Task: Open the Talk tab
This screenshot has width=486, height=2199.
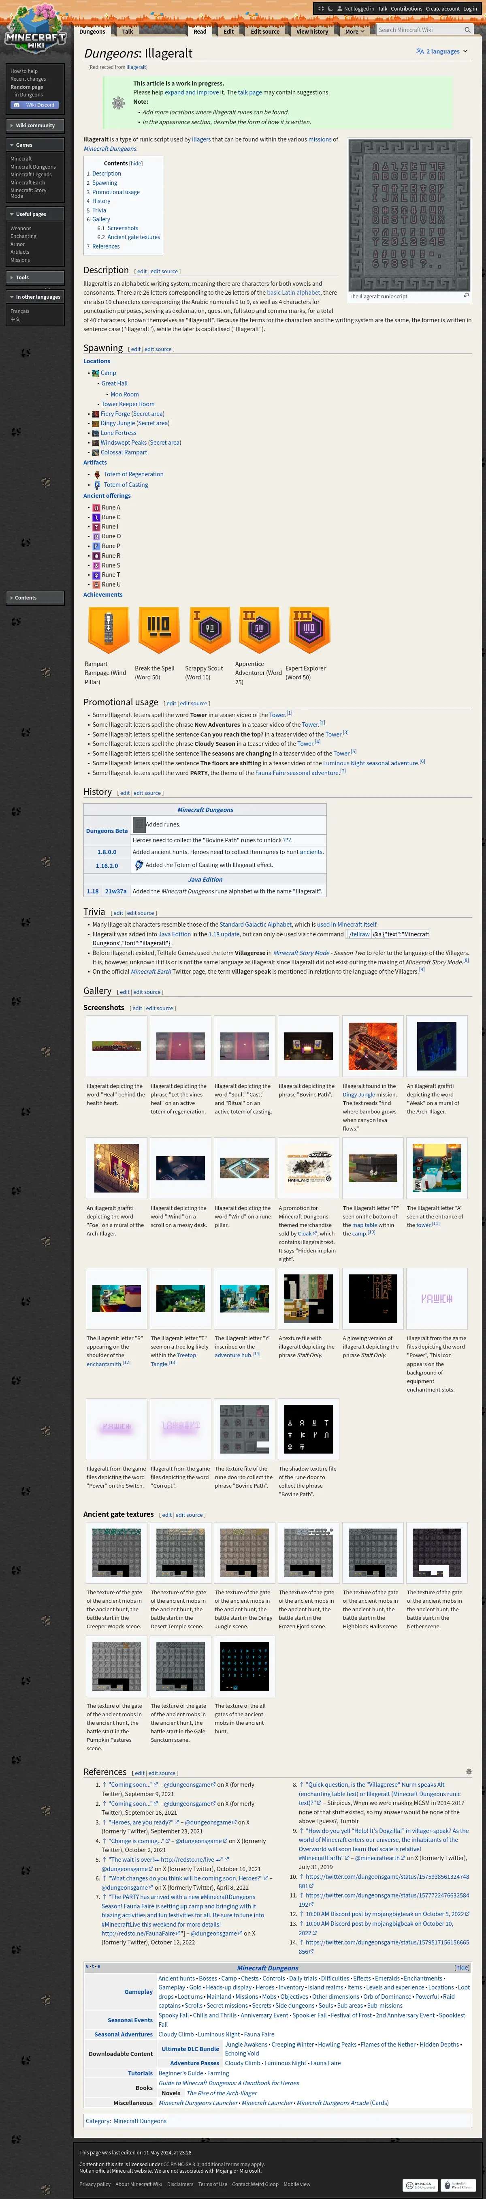Action: pyautogui.click(x=127, y=32)
